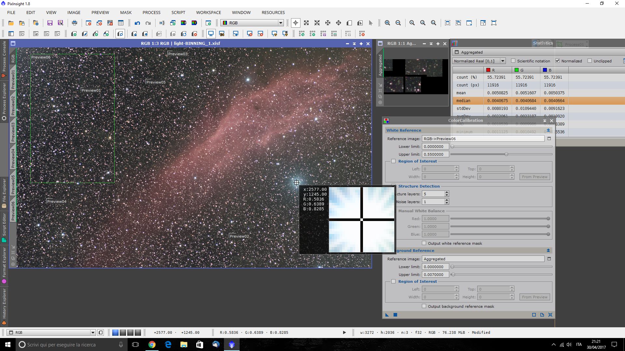The height and width of the screenshot is (351, 625).
Task: Click the 24-bit screen LUT icon
Action: point(222,34)
